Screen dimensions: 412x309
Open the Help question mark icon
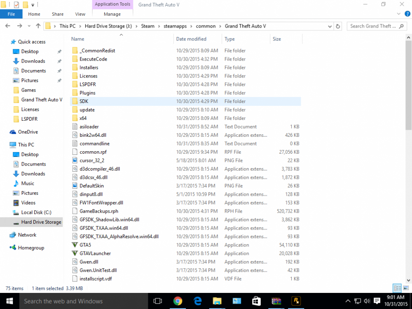pyautogui.click(x=407, y=14)
